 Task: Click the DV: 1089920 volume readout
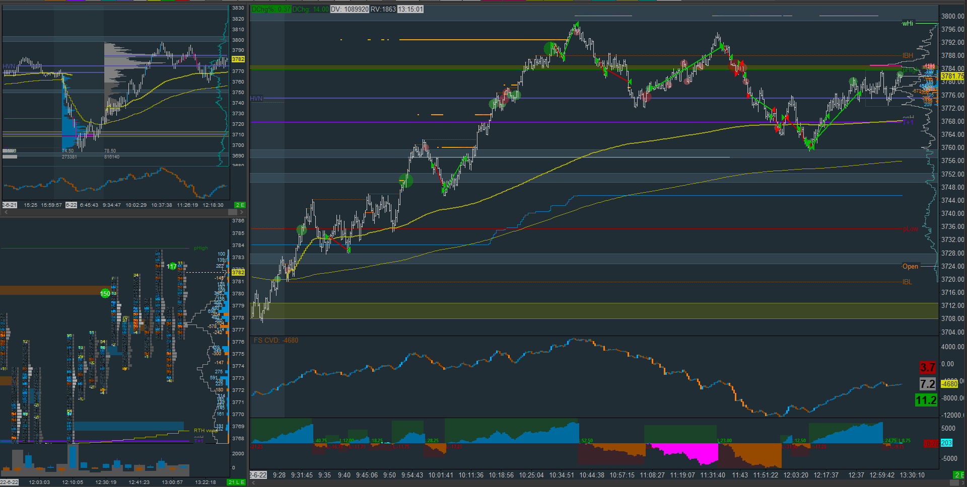pyautogui.click(x=350, y=9)
